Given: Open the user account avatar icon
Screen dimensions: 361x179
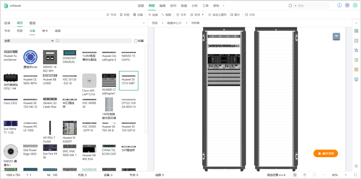Looking at the screenshot, I should pyautogui.click(x=355, y=5).
